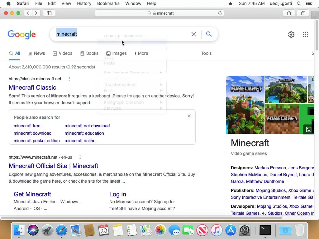Viewport: 319px width, 239px height.
Task: Open a new tab with the plus button
Action: pyautogui.click(x=315, y=15)
